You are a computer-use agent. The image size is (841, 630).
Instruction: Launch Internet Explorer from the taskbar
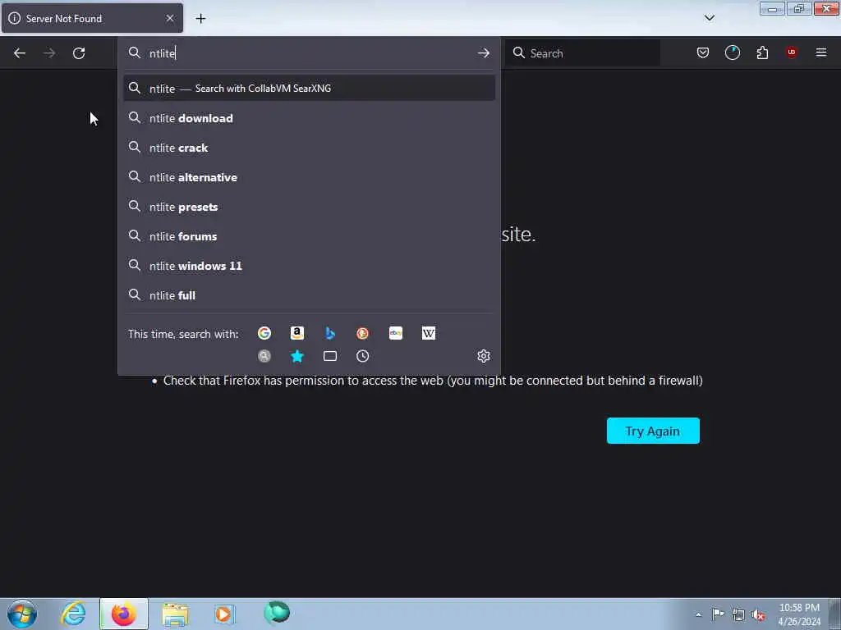(73, 614)
